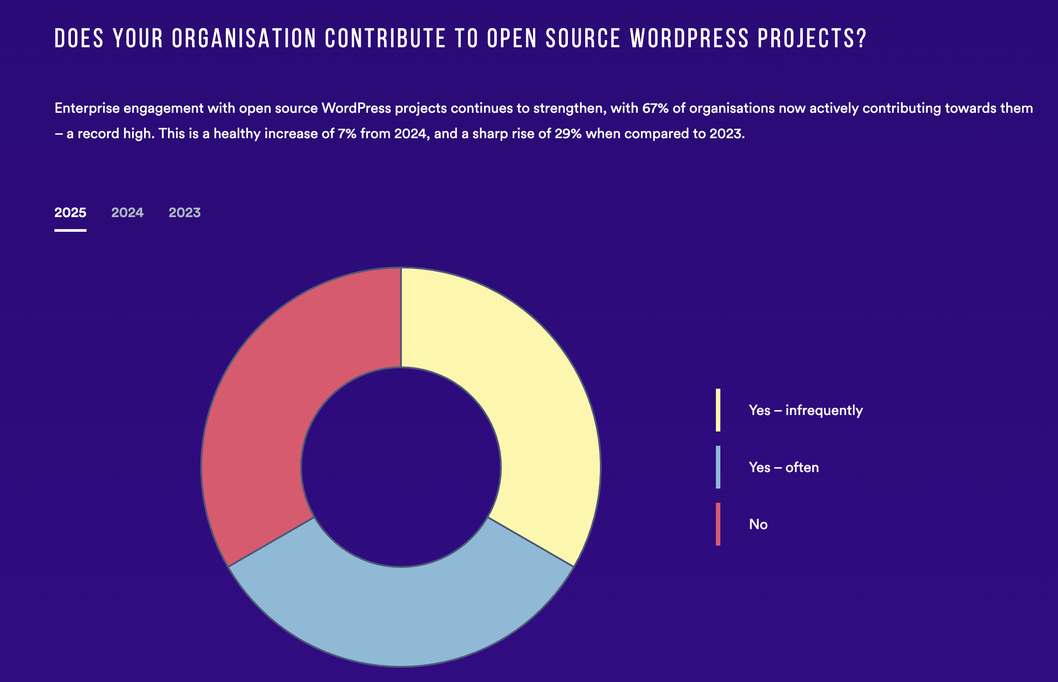Switch to the 2023 tab
The image size is (1058, 682).
pos(184,213)
